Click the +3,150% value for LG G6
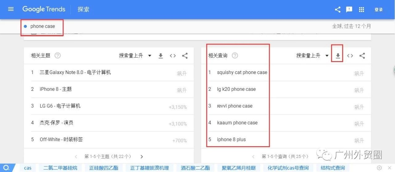395x172 pixels. 178,107
